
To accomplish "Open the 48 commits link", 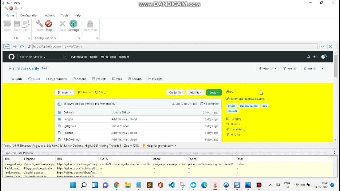I will pos(209,104).
